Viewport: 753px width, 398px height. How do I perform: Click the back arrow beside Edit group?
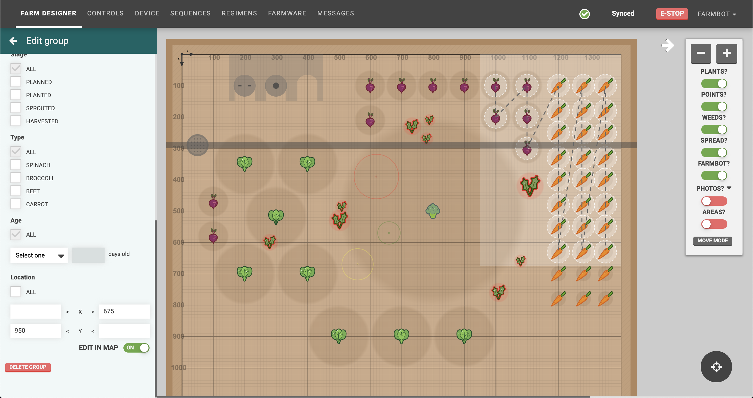tap(13, 40)
